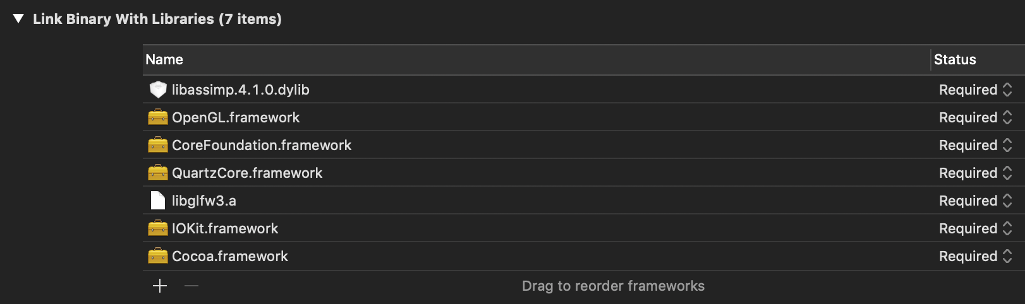Screen dimensions: 1025x304
Task: Select the libglfw3.a row by name
Action: 204,201
